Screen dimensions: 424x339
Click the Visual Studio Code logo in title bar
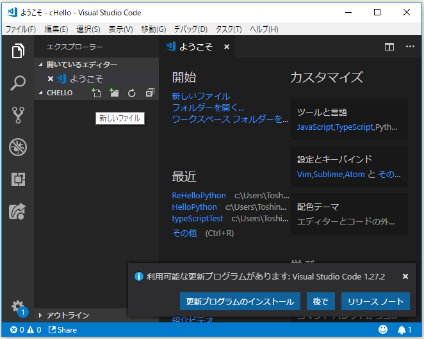click(x=12, y=12)
